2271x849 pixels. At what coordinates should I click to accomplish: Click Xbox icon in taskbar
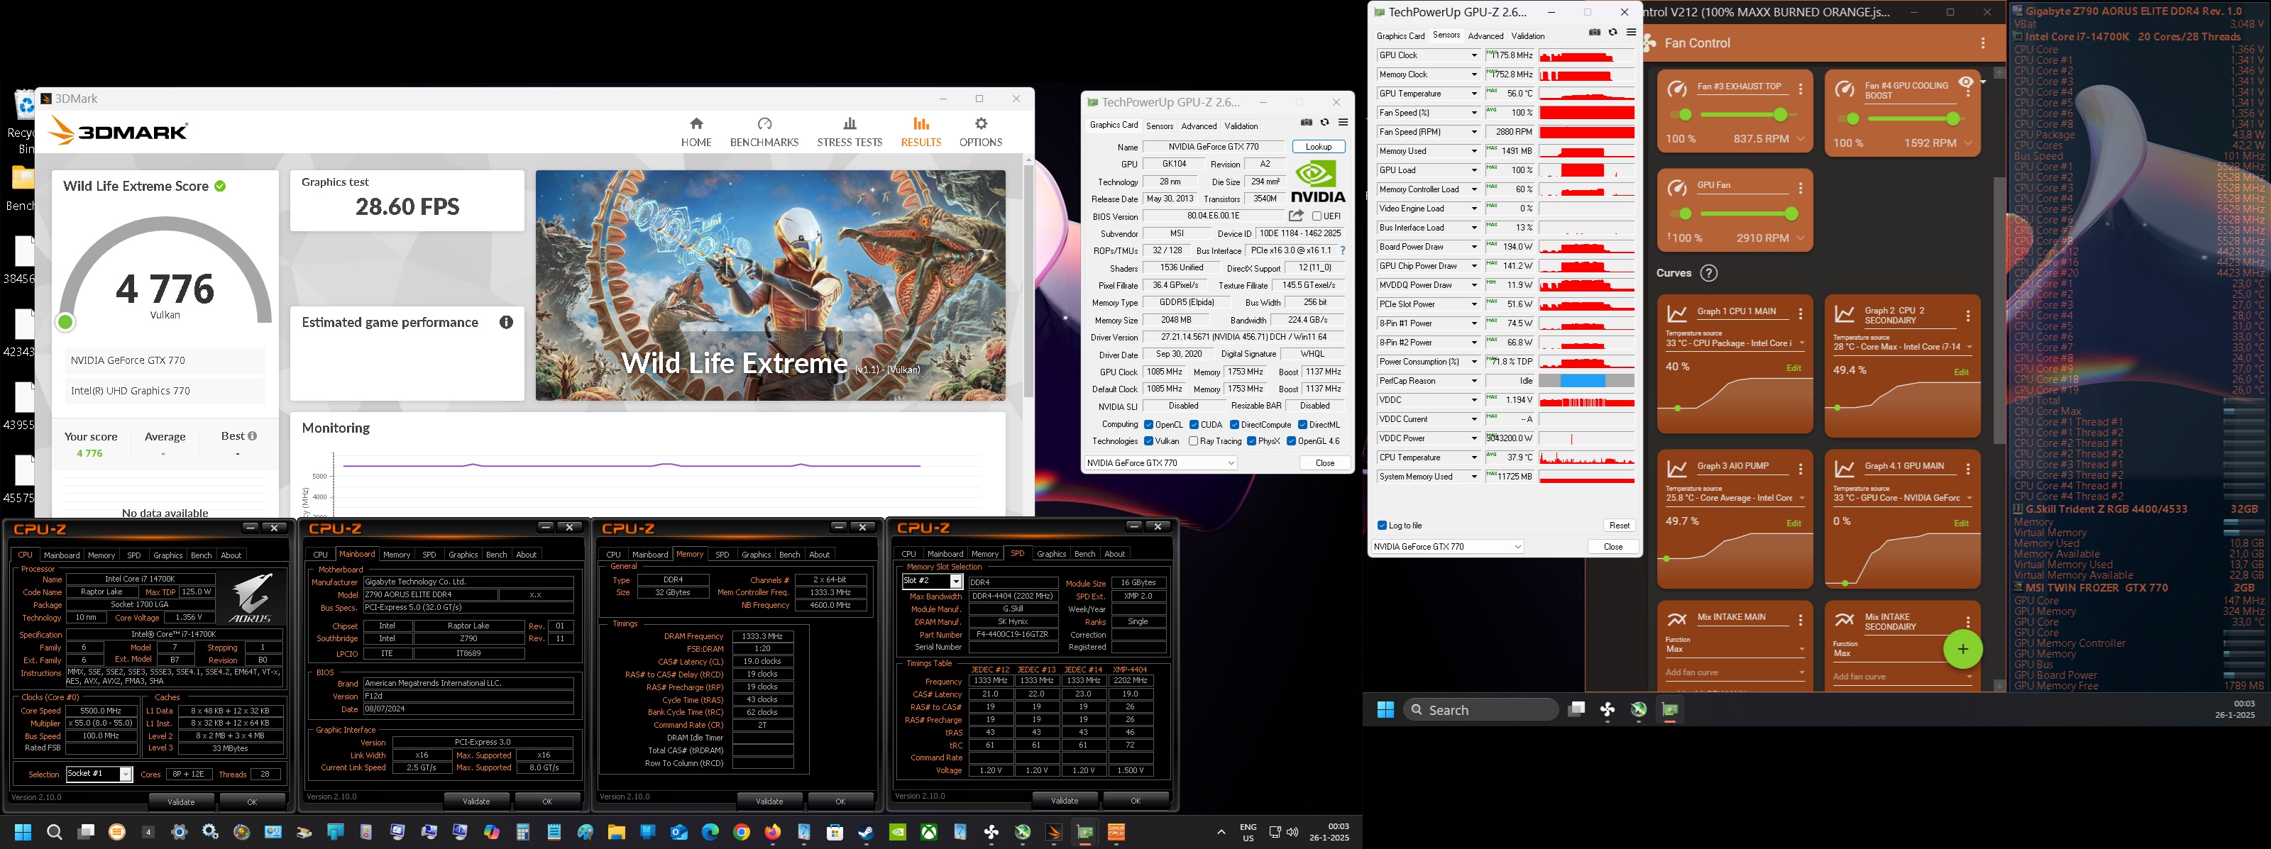tap(928, 832)
